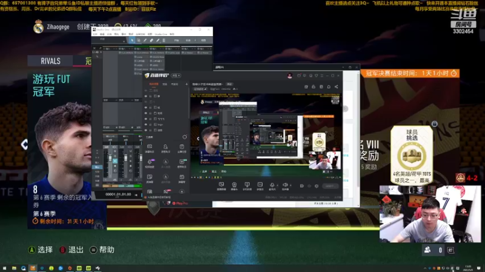Open the hamburger menu in 直播伴侣 title bar
Image resolution: width=485 pixels, height=272 pixels.
(x=322, y=76)
